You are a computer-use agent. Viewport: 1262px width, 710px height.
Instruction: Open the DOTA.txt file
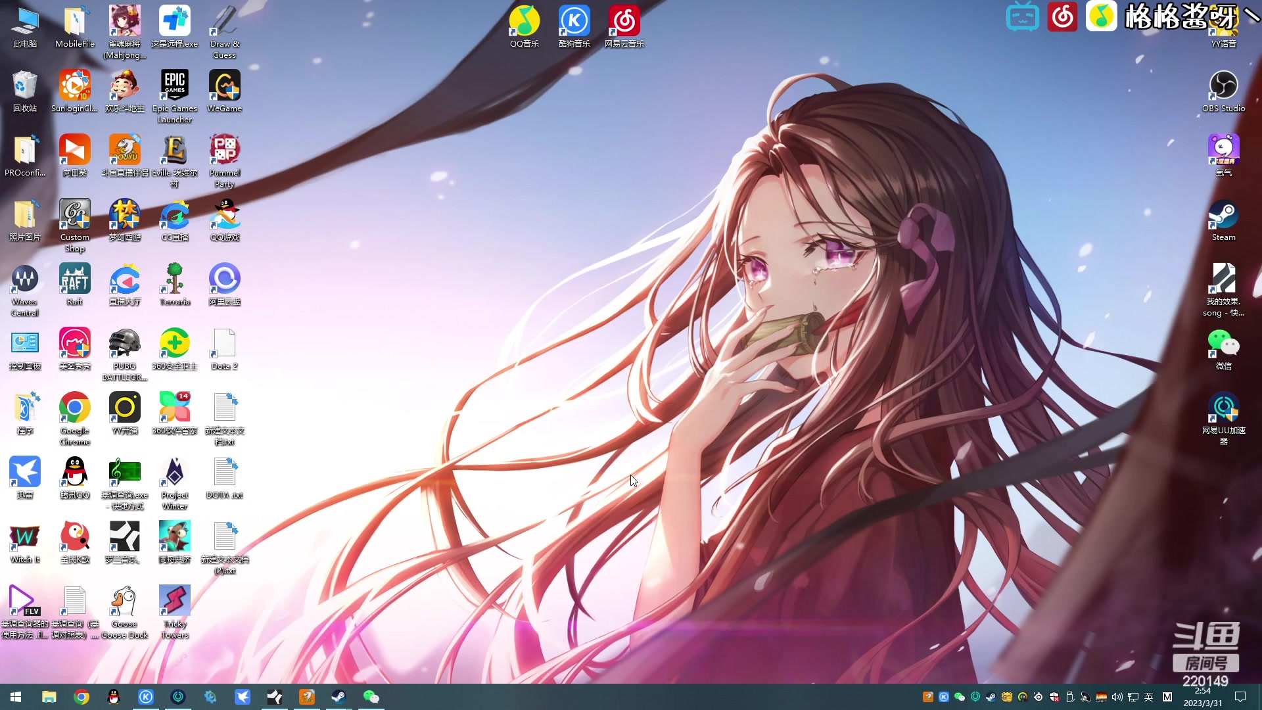(x=225, y=477)
